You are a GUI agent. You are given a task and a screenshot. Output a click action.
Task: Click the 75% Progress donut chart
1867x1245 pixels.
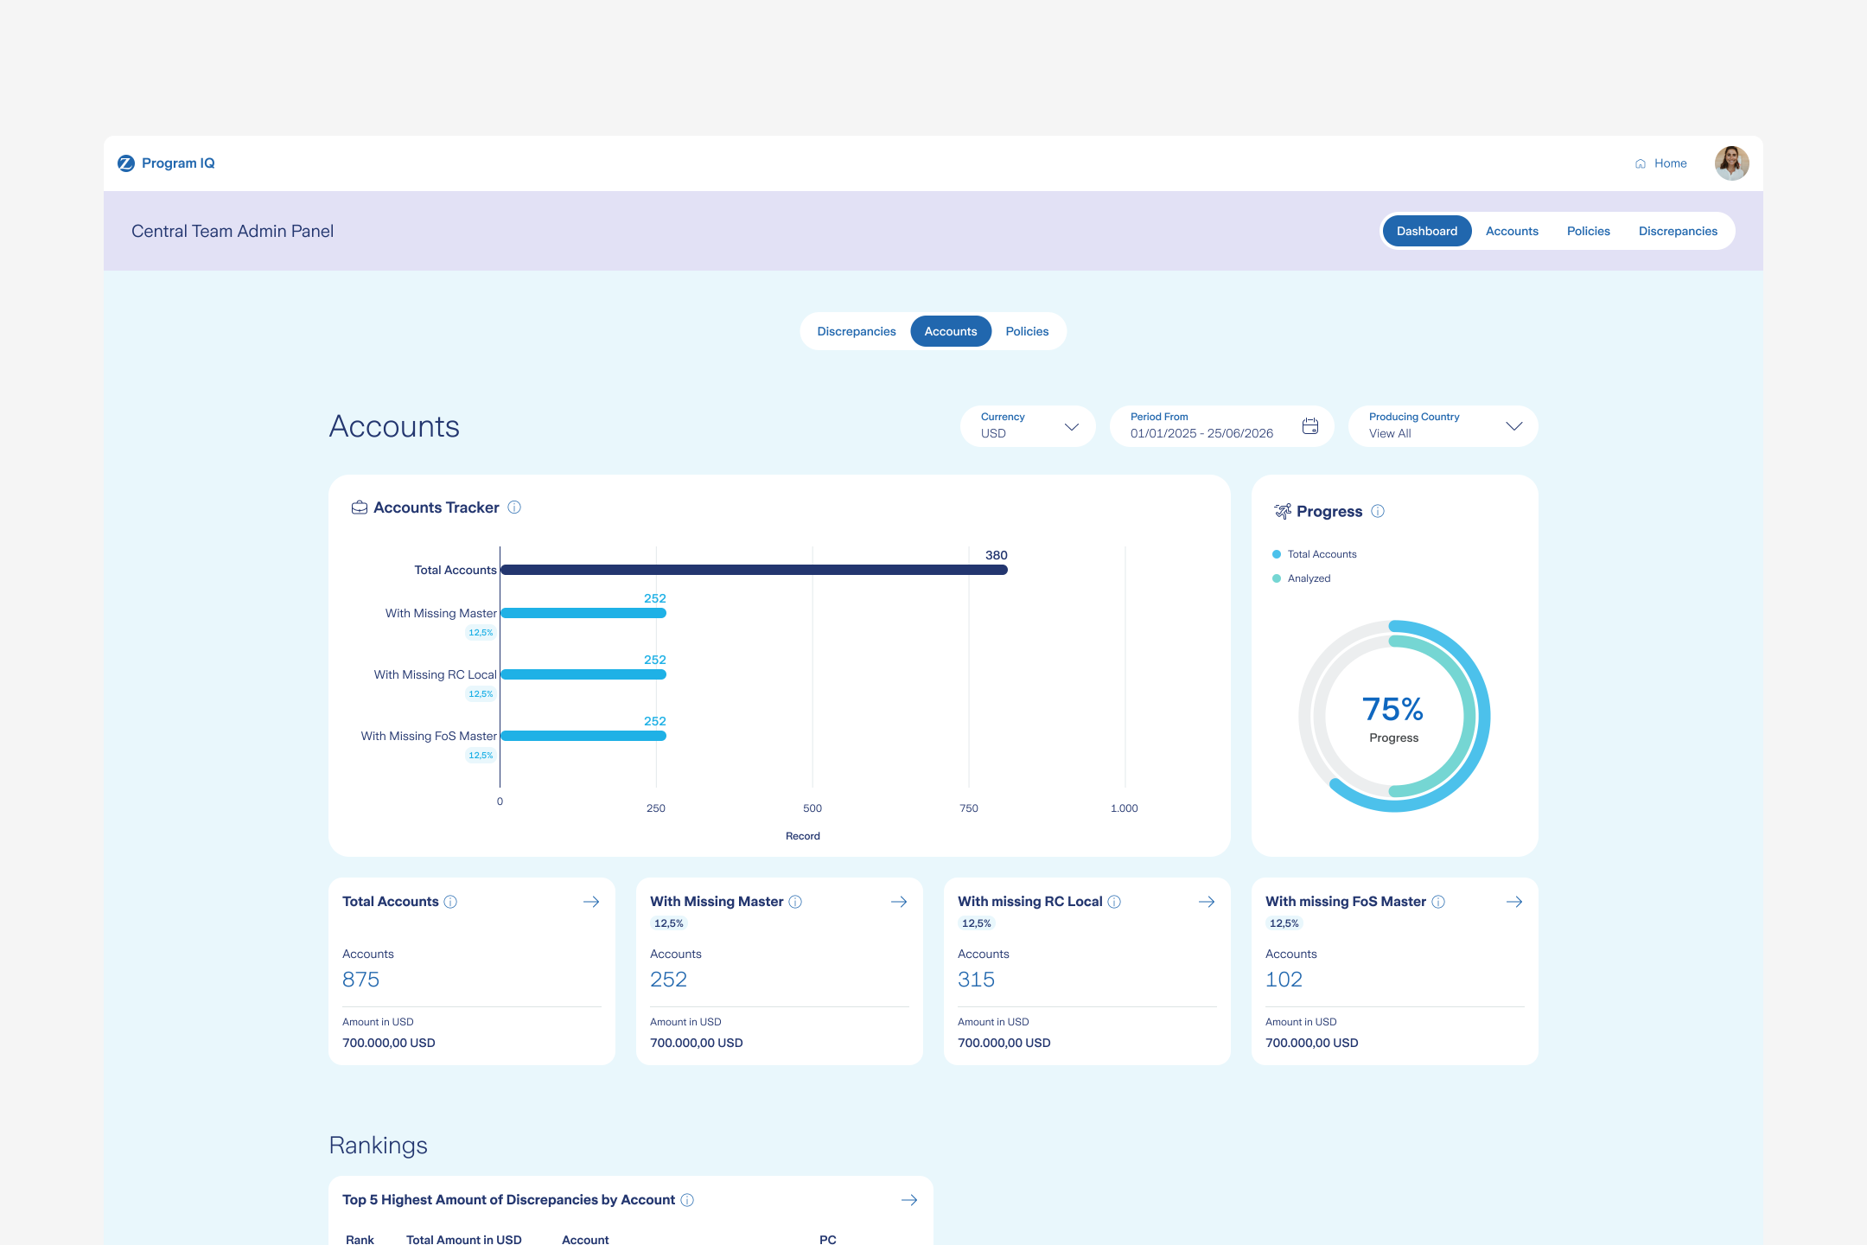click(1394, 716)
